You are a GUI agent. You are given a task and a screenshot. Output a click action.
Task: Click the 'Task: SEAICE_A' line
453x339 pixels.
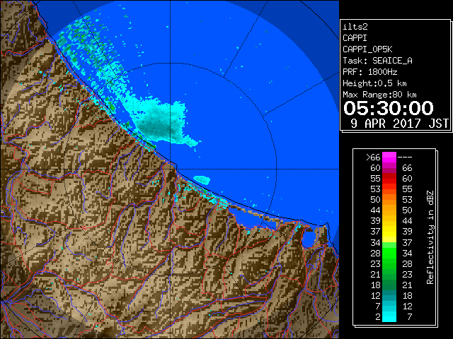click(377, 61)
